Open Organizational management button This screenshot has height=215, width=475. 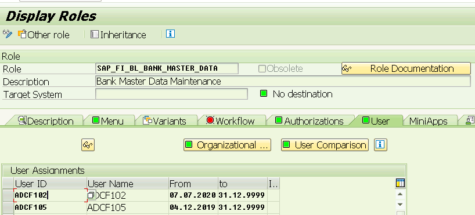[x=227, y=145]
